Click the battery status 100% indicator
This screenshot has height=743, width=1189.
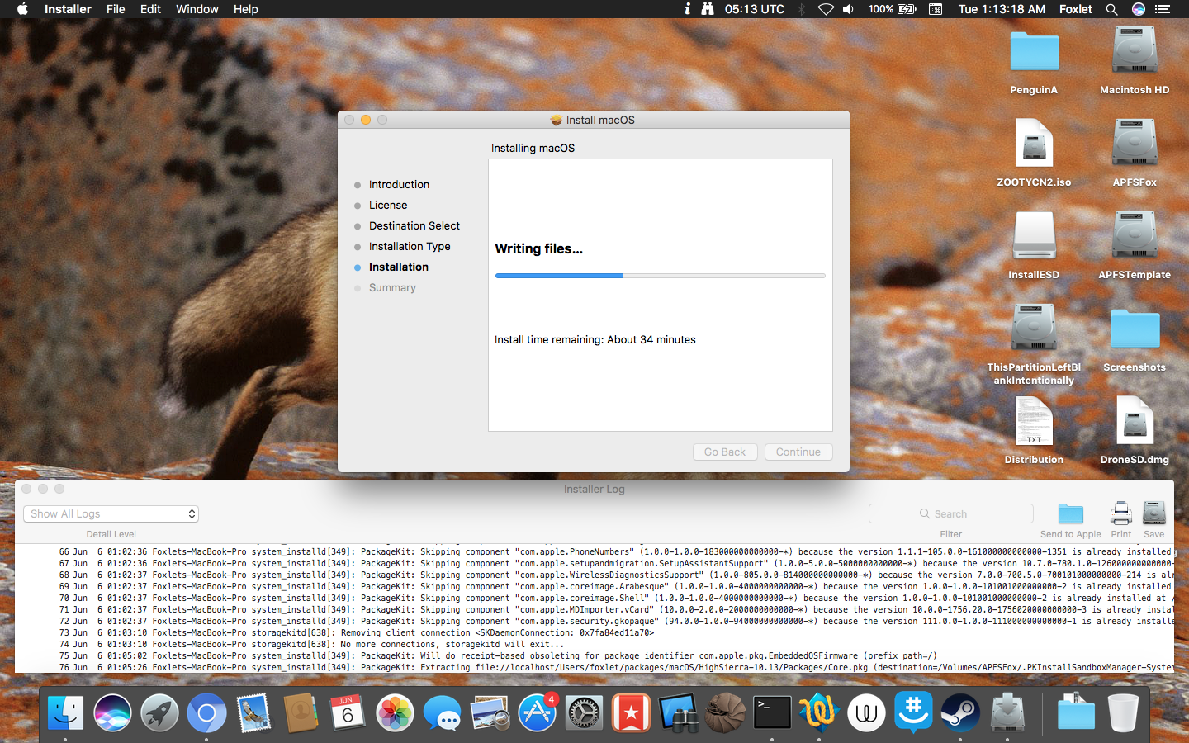tap(892, 9)
